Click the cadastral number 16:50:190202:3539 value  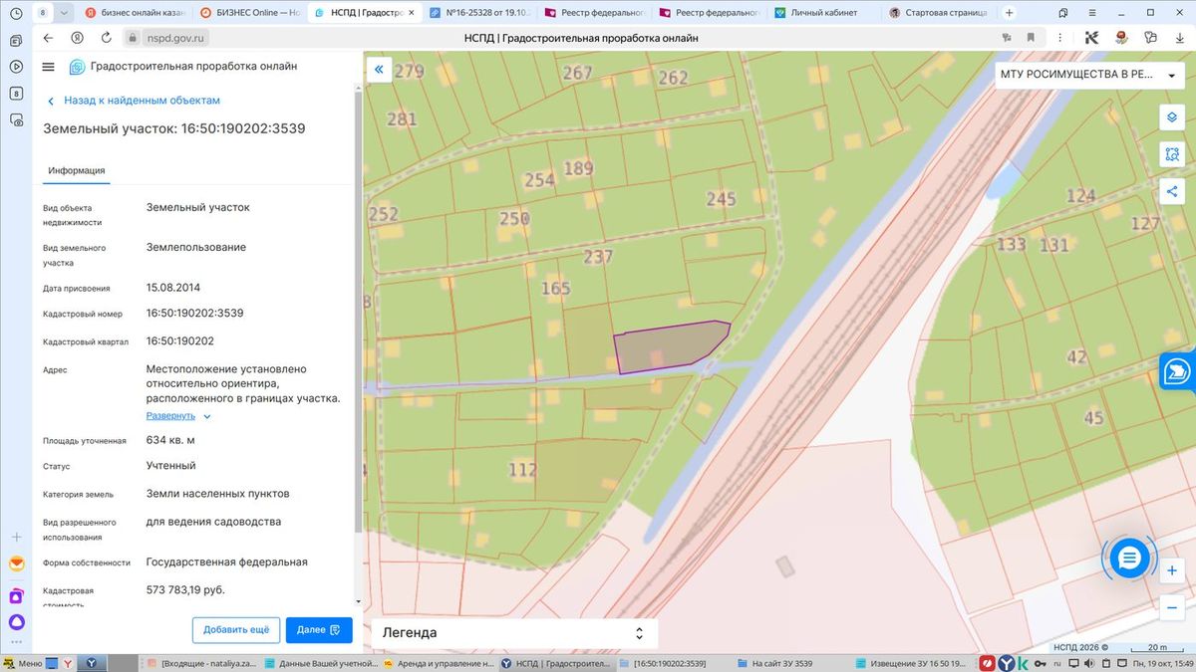[x=195, y=313]
